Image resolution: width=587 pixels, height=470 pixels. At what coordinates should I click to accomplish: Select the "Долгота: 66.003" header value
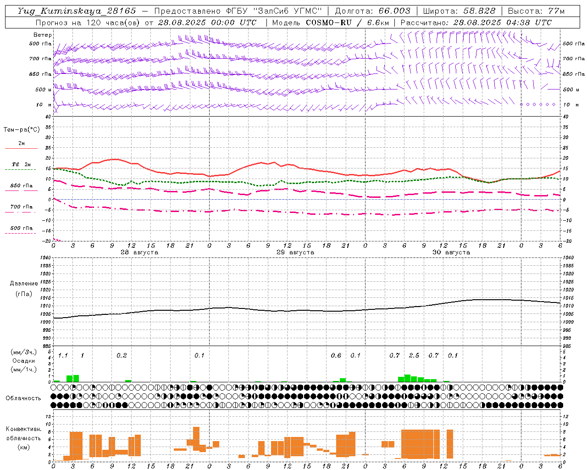click(x=372, y=11)
